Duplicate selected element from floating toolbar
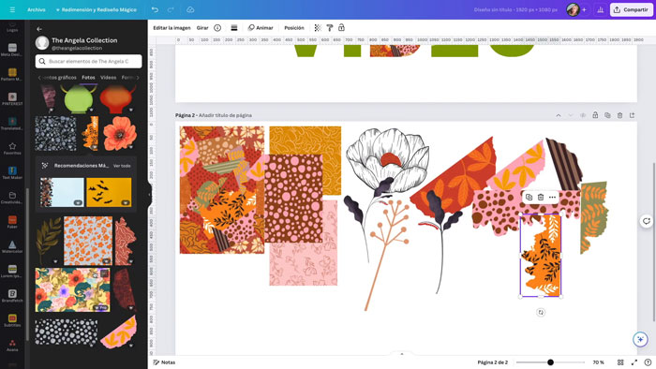Screen dimensions: 656x369 point(529,198)
